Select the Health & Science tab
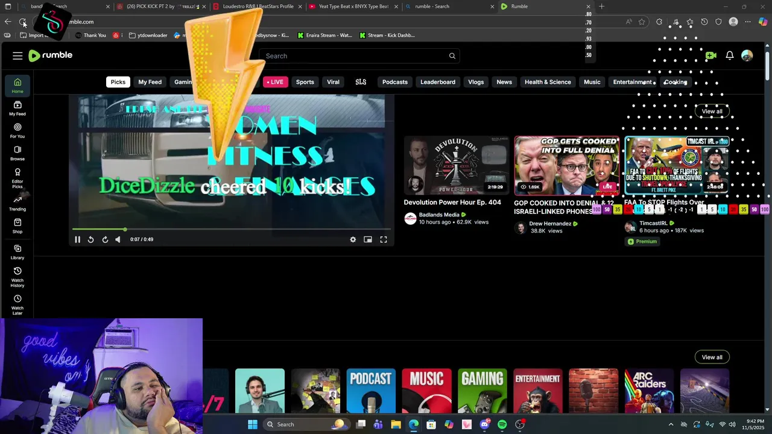The height and width of the screenshot is (434, 772). click(x=548, y=82)
